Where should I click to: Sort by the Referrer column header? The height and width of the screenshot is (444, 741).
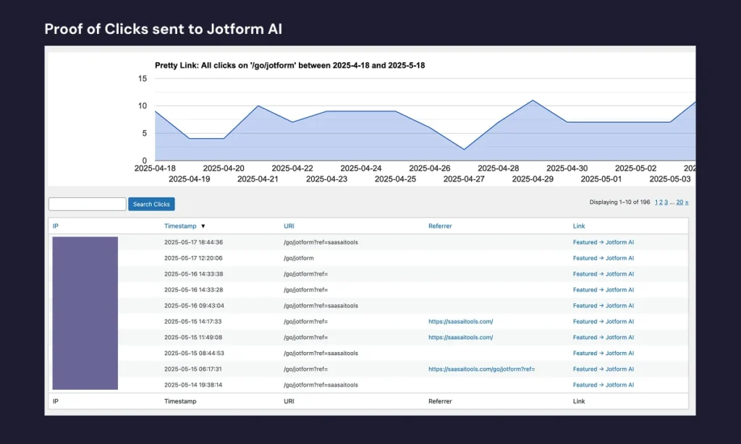[440, 226]
